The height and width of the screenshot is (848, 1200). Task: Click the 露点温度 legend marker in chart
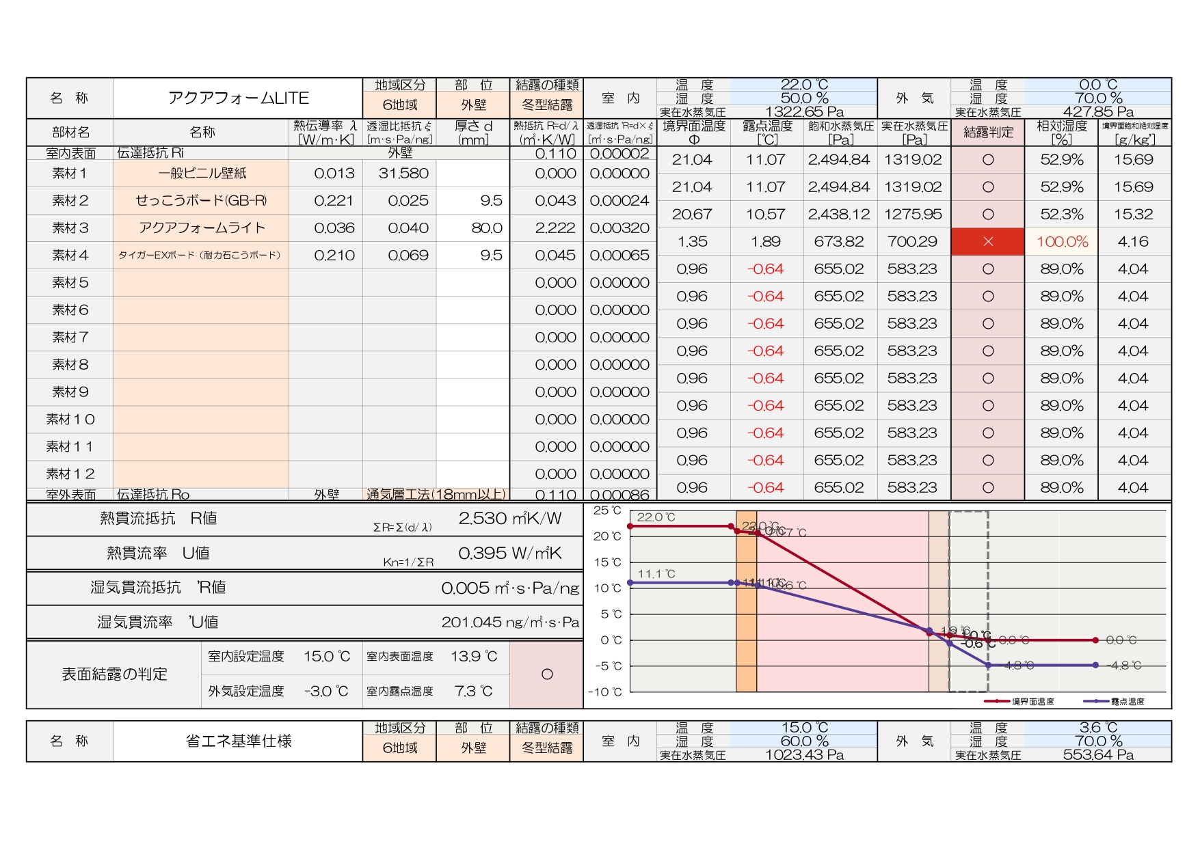point(1095,701)
